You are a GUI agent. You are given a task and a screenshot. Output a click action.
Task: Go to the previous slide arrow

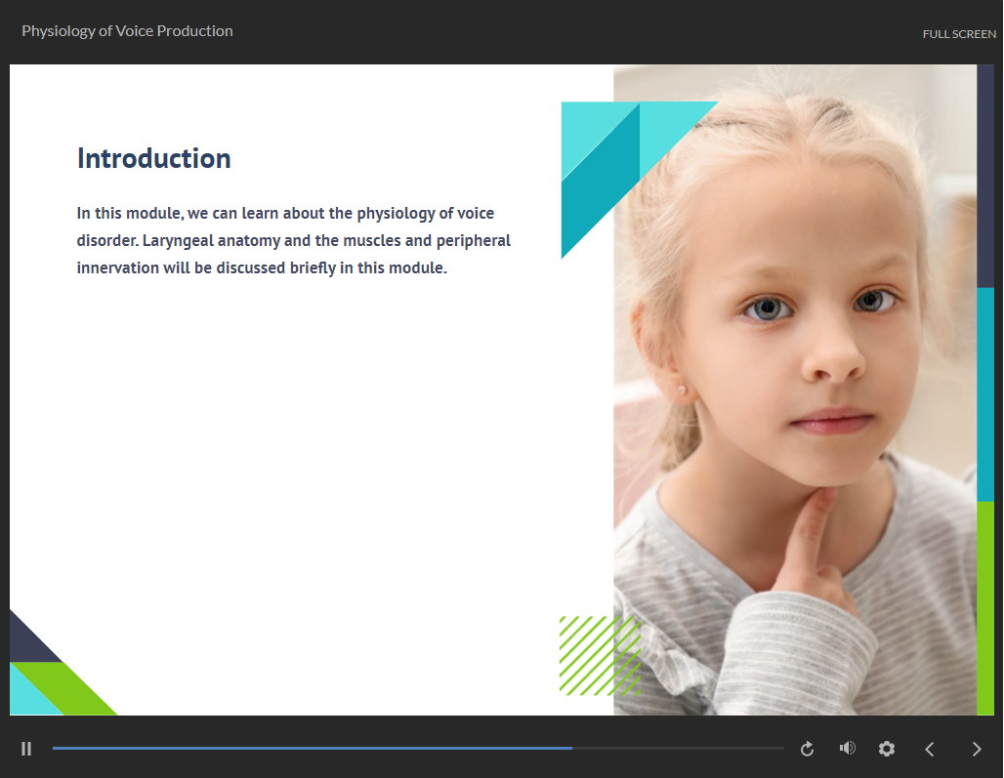[930, 750]
